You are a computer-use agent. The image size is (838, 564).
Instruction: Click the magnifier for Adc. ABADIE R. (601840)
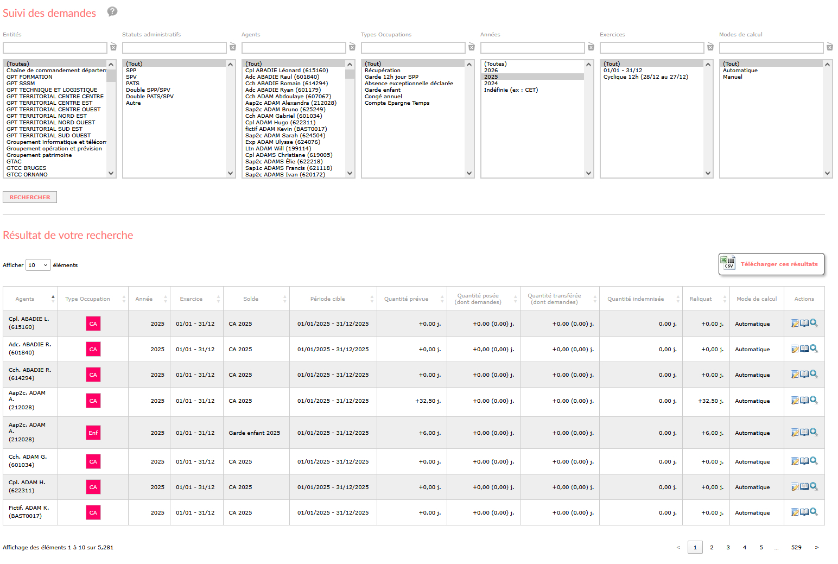click(814, 349)
